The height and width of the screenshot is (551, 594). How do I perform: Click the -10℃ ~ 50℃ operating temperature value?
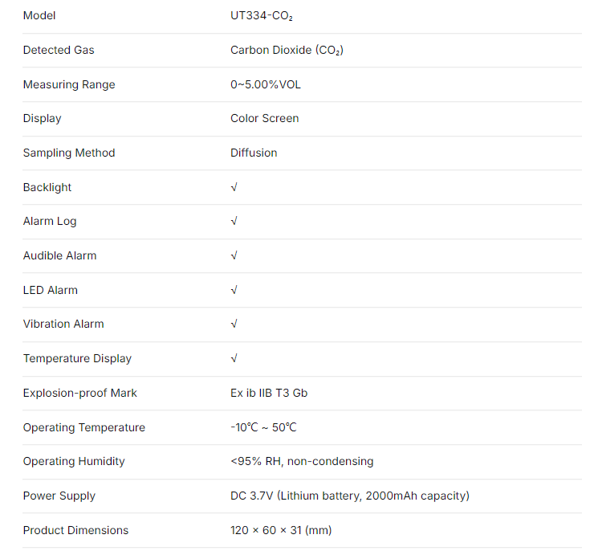263,427
